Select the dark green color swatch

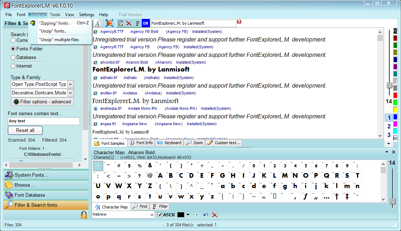click(395, 45)
